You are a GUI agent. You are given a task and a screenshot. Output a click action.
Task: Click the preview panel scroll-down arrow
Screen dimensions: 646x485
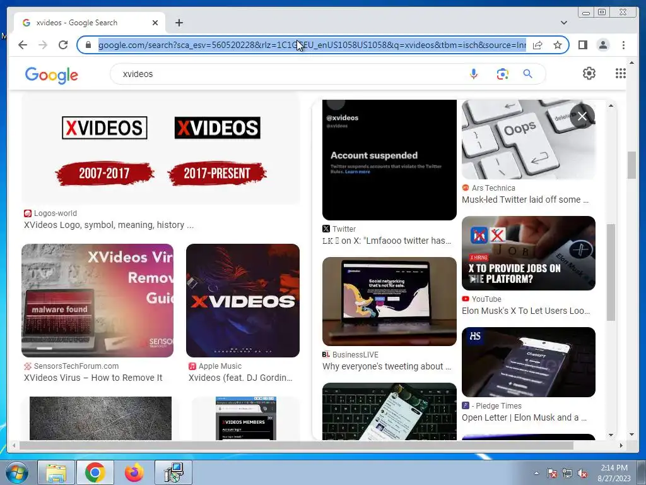[x=611, y=434]
